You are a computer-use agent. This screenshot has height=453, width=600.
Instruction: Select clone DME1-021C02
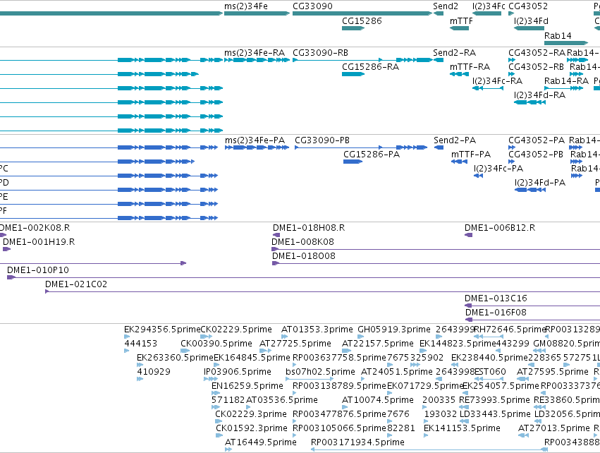pos(323,292)
